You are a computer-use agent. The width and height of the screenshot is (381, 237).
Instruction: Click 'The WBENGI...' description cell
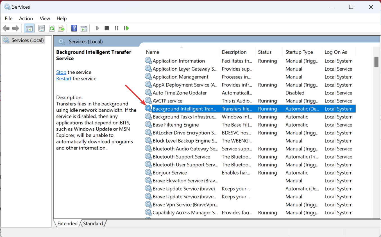[x=237, y=141]
